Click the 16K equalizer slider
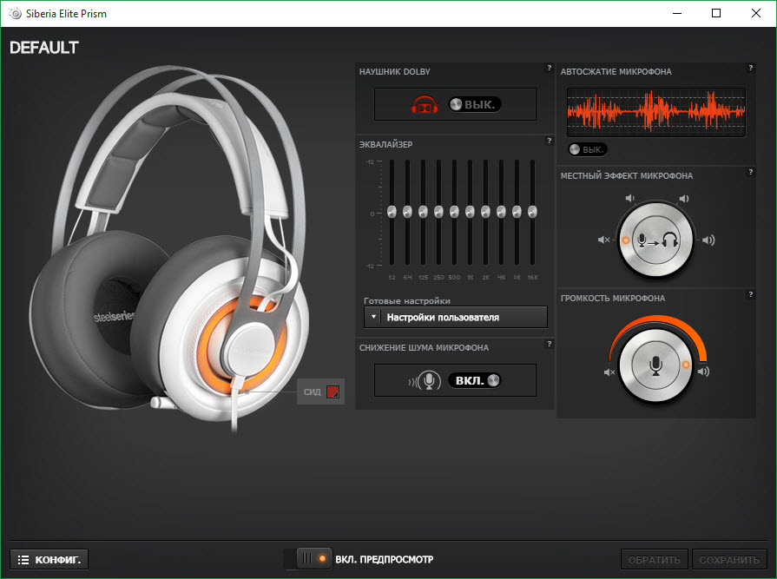Image resolution: width=777 pixels, height=579 pixels. pyautogui.click(x=532, y=212)
